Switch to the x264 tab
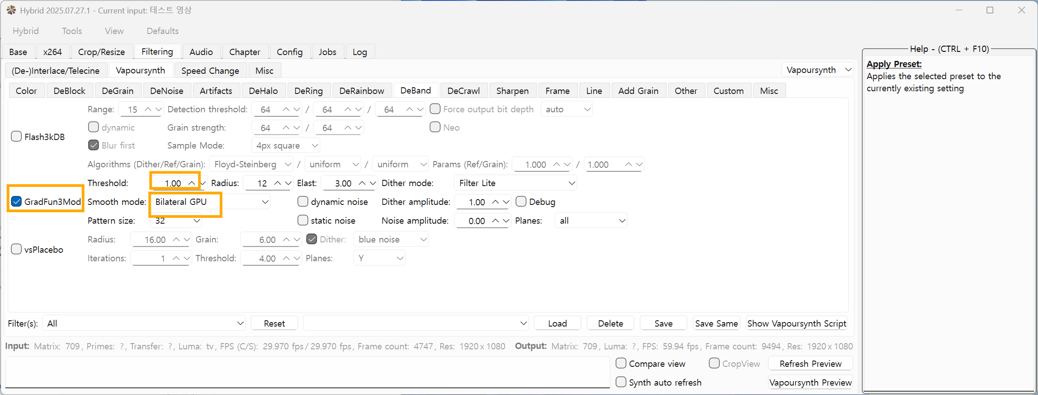1038x395 pixels. point(52,52)
